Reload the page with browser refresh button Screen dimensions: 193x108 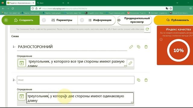click(x=13, y=8)
